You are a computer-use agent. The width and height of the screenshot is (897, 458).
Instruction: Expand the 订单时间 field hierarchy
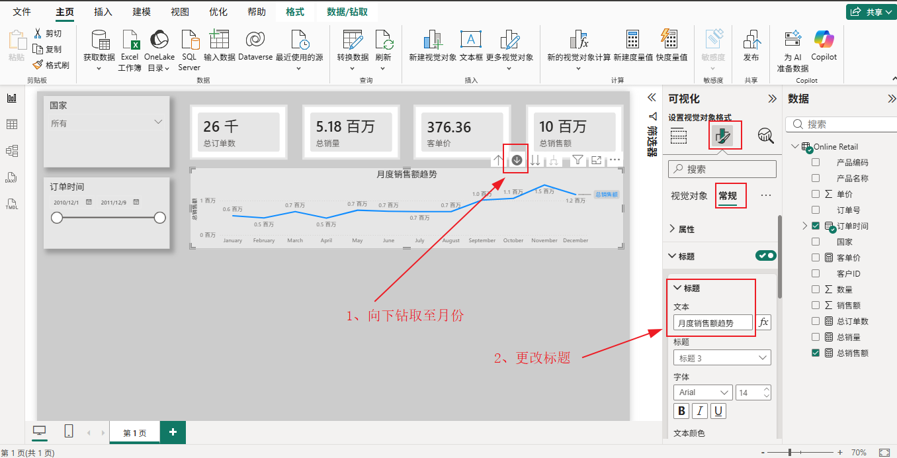805,226
